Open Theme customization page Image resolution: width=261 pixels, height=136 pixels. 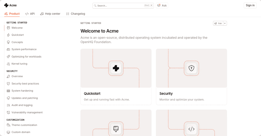(24, 125)
